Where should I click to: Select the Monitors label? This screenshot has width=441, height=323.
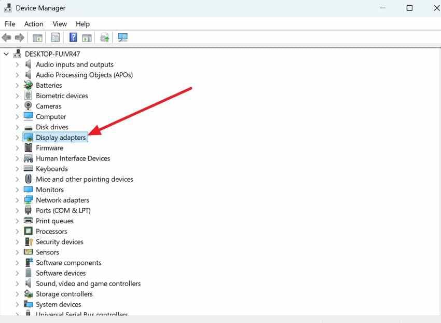coord(50,190)
